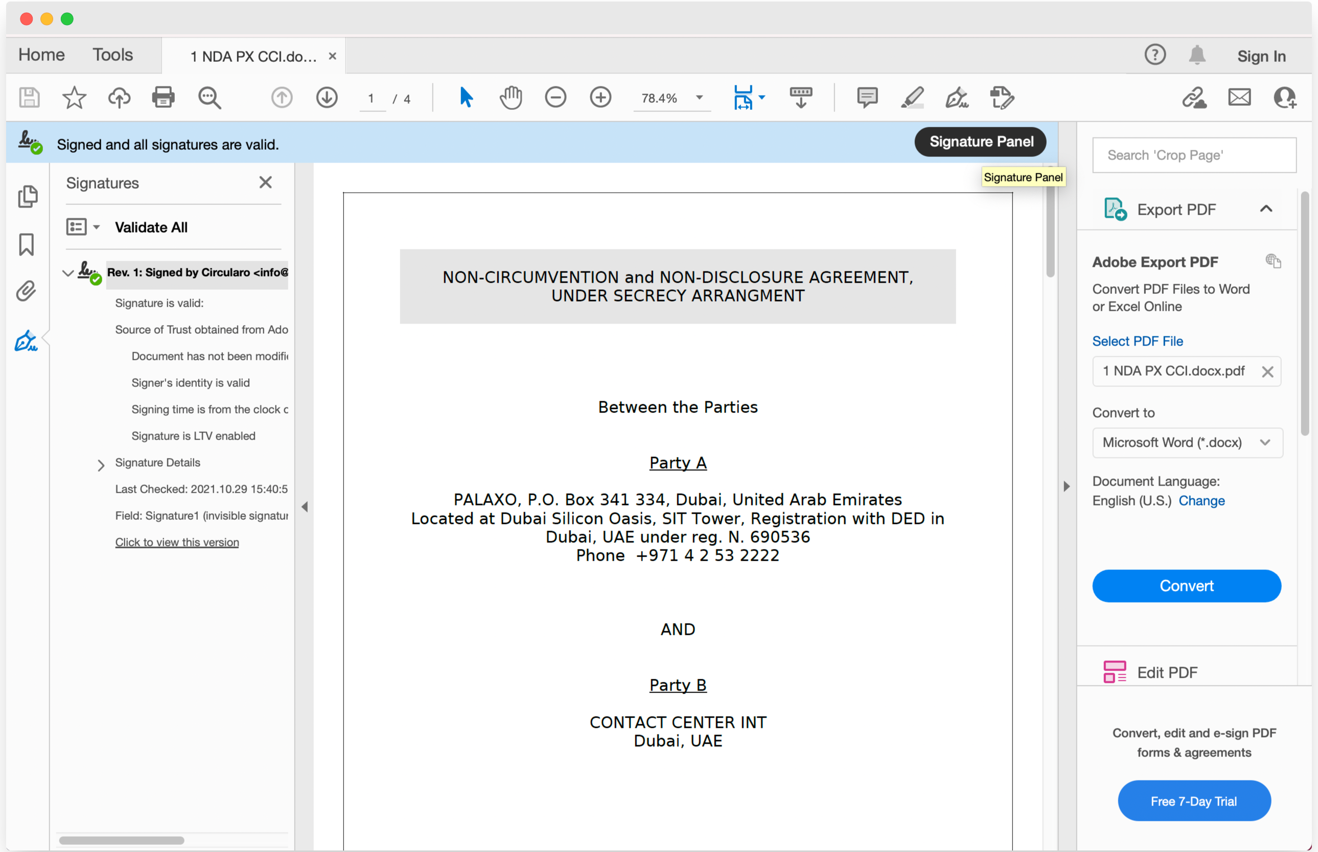Collapse the Export PDF section chevron
This screenshot has width=1318, height=852.
click(x=1265, y=209)
